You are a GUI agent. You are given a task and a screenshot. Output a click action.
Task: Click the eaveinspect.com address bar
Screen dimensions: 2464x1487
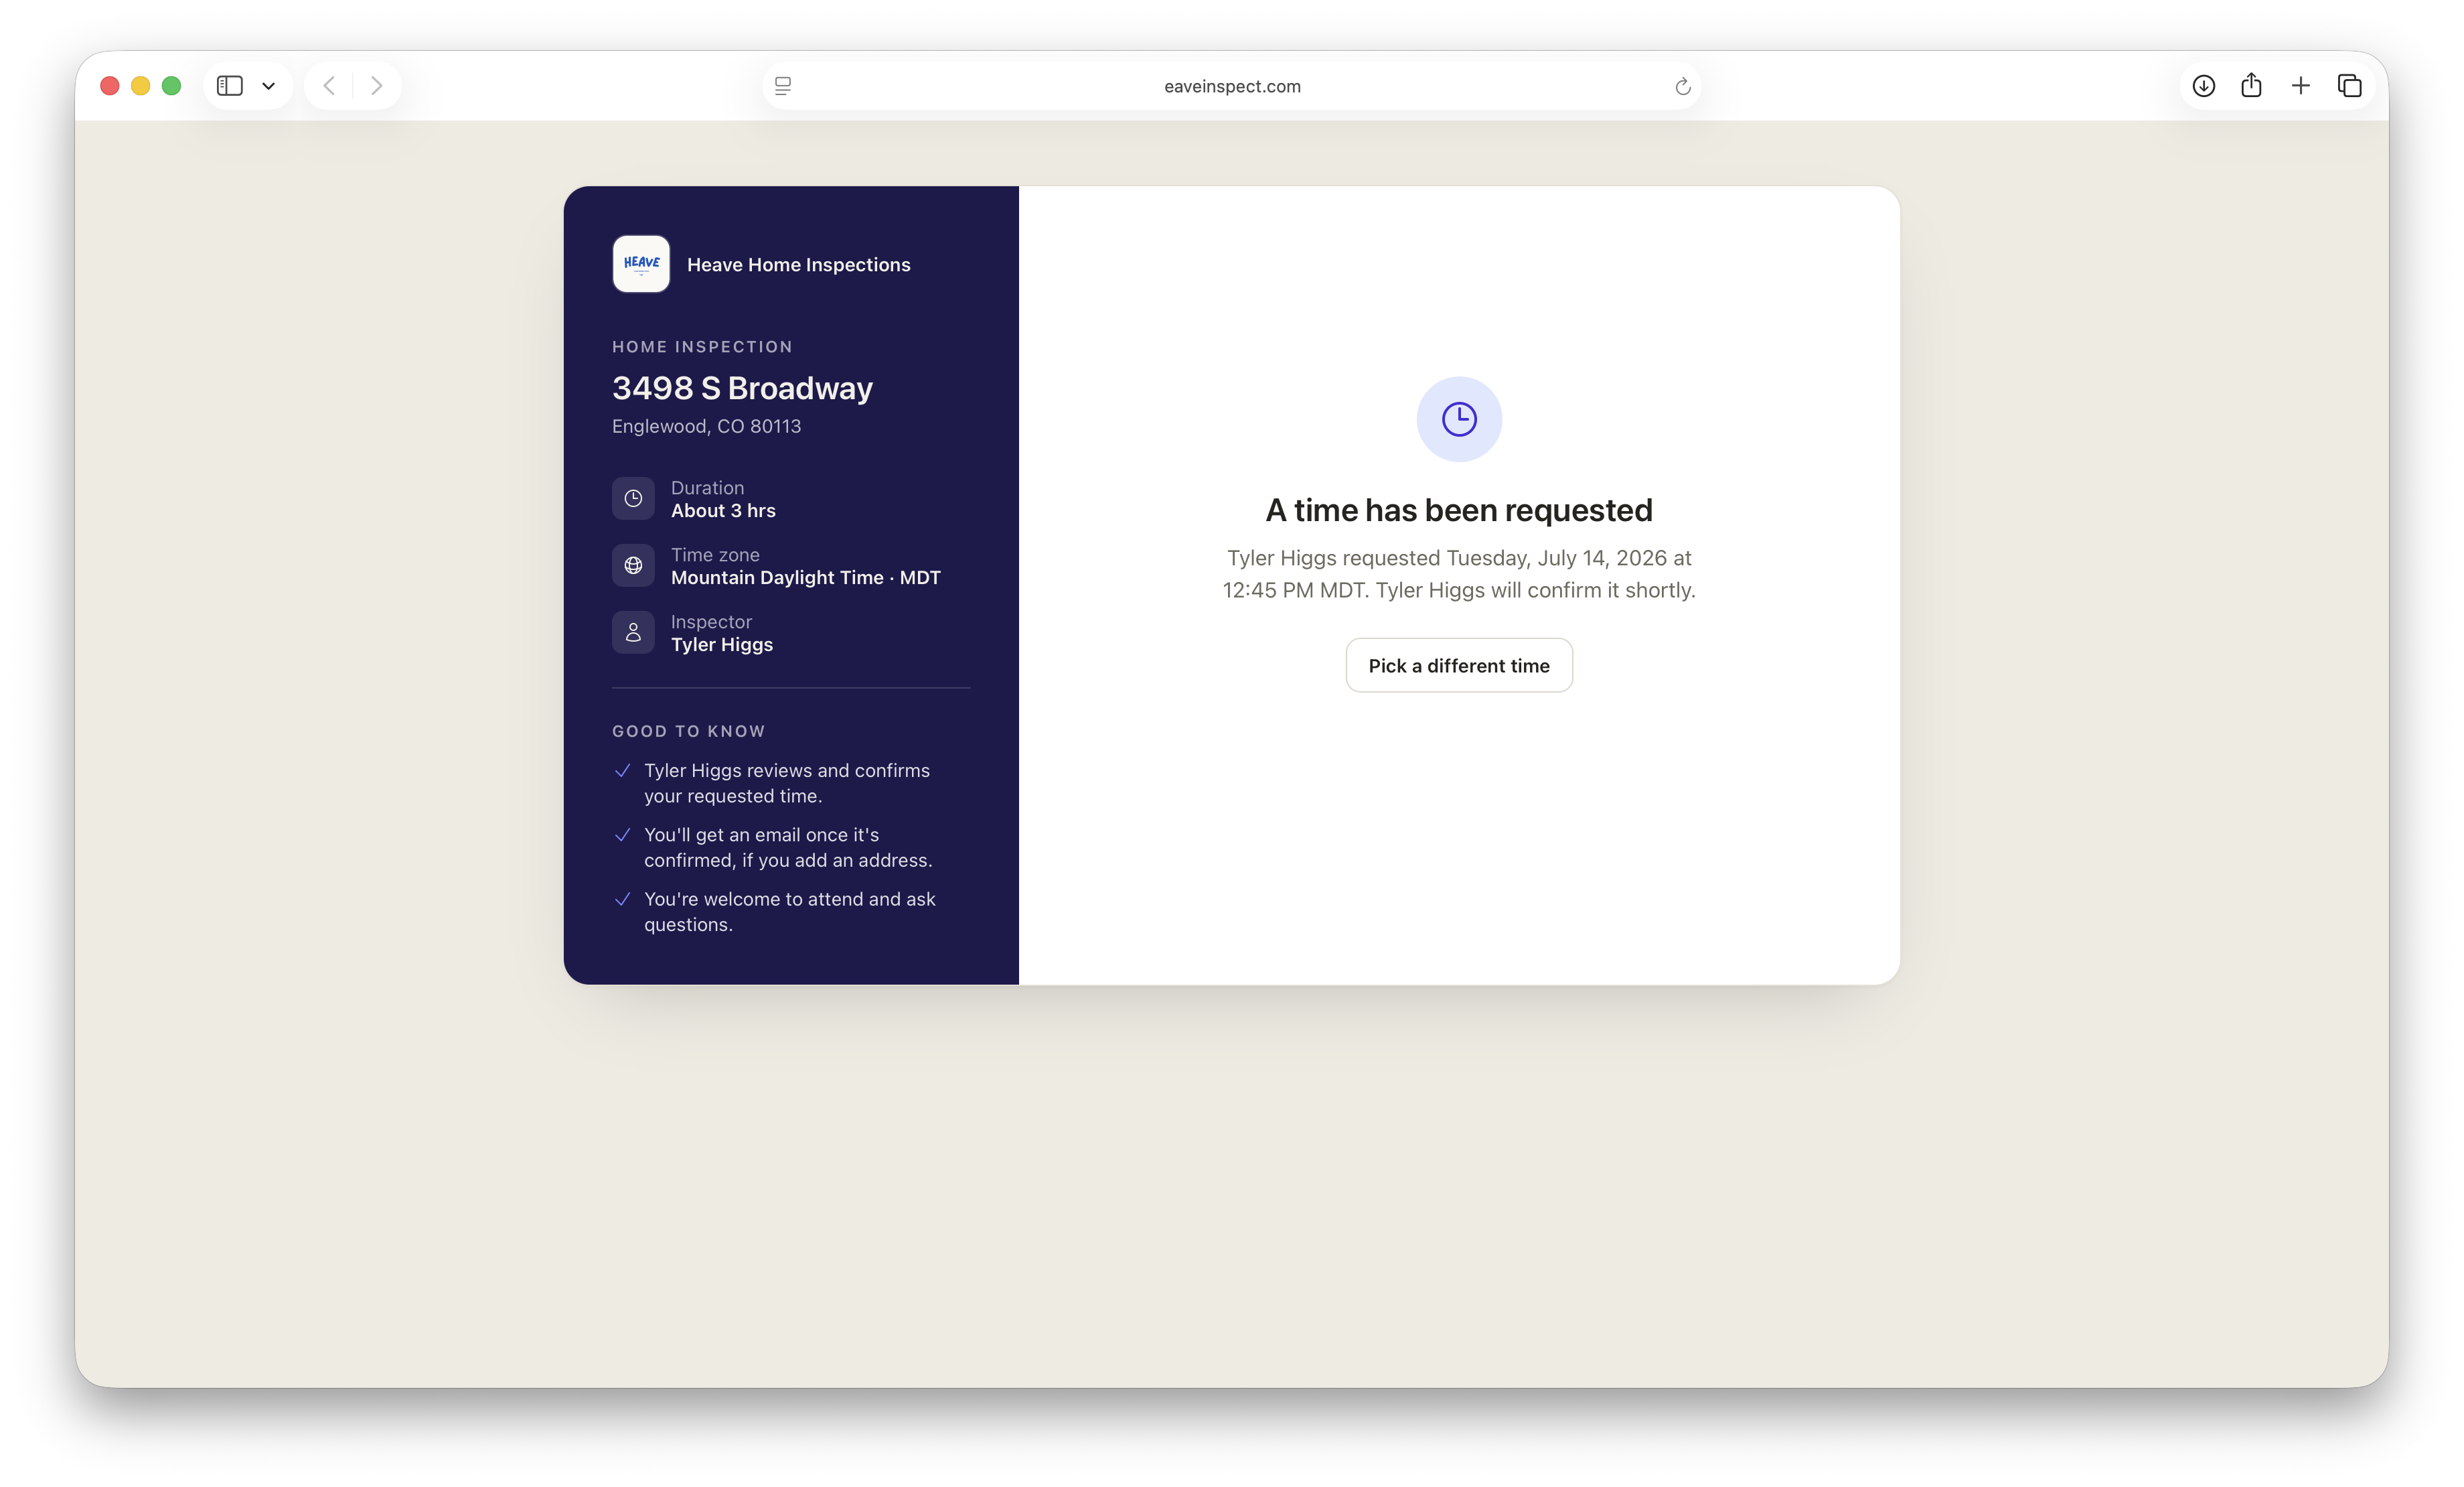pyautogui.click(x=1232, y=86)
